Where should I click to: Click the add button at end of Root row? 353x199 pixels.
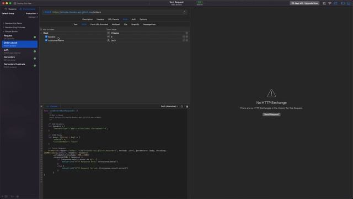pos(186,33)
